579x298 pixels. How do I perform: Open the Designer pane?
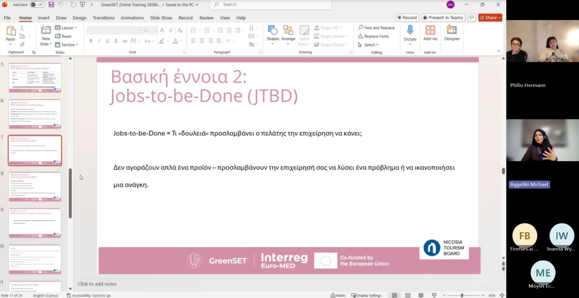(x=452, y=33)
